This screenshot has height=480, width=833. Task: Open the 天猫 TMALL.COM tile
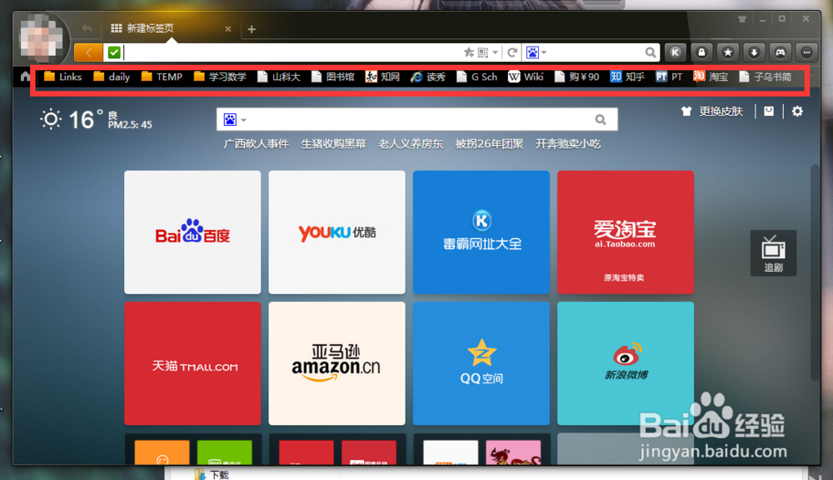(192, 363)
